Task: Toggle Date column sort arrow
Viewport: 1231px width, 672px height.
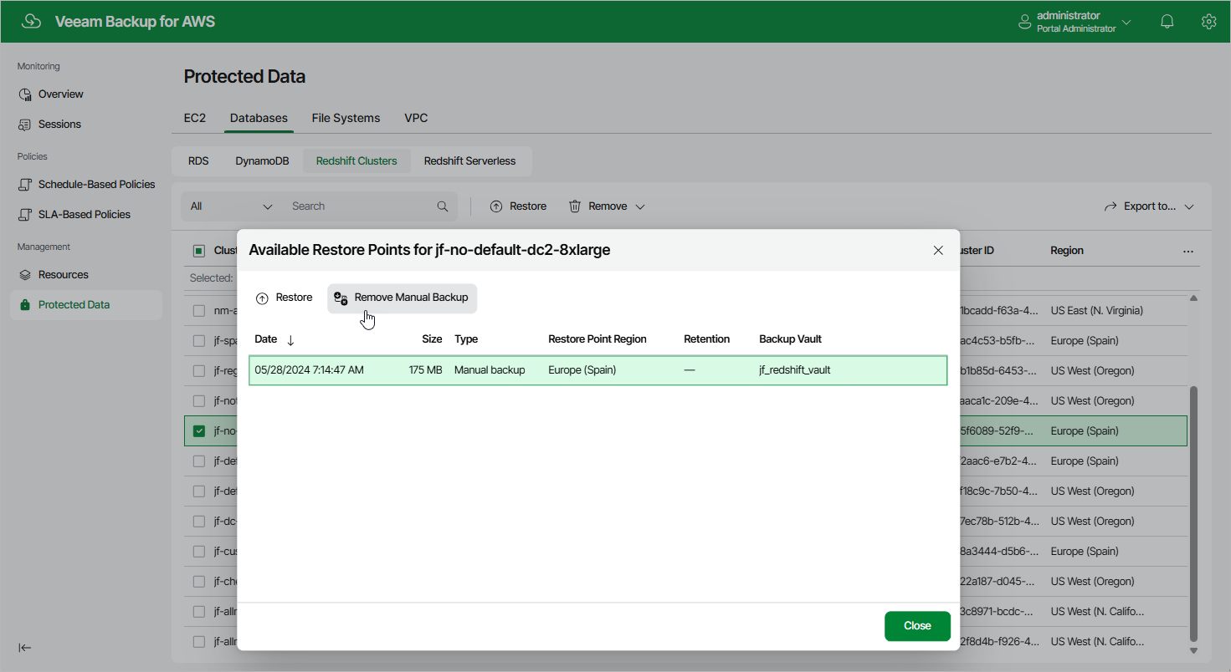Action: coord(290,340)
